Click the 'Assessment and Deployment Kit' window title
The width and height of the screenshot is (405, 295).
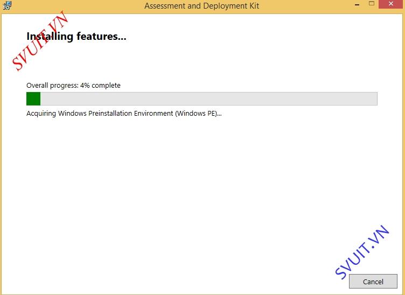pyautogui.click(x=202, y=6)
